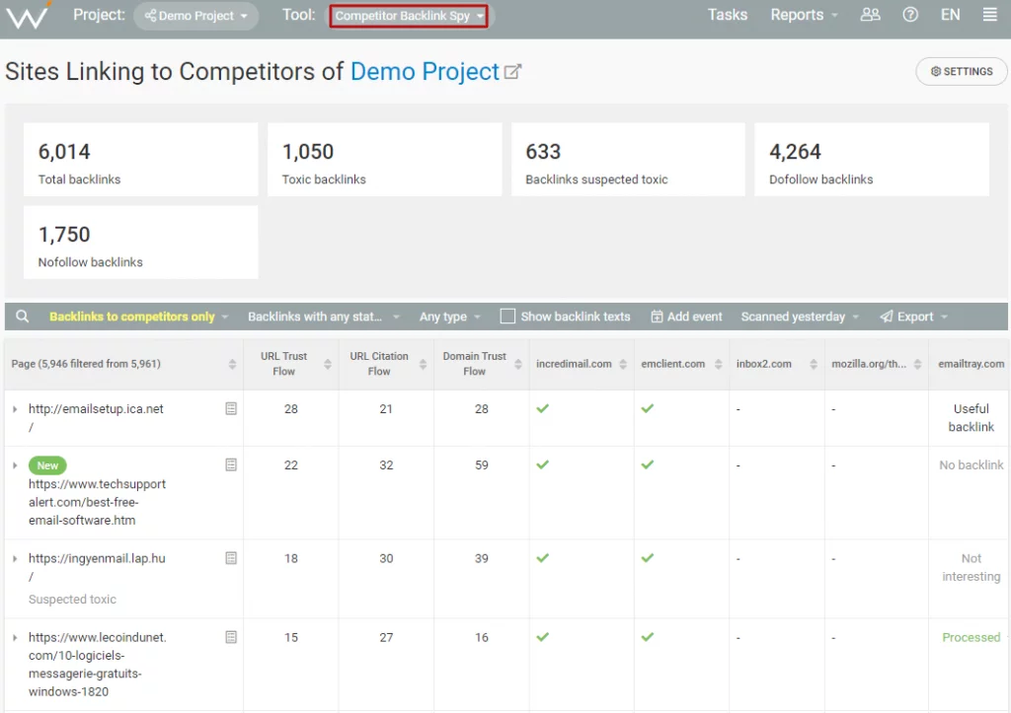The image size is (1011, 713).
Task: Open Demo Project title link
Action: 425,71
